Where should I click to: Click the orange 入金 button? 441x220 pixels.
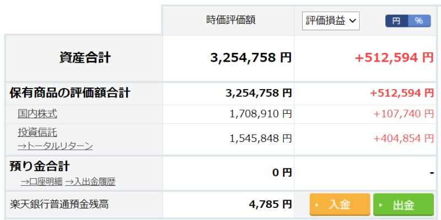(x=340, y=205)
